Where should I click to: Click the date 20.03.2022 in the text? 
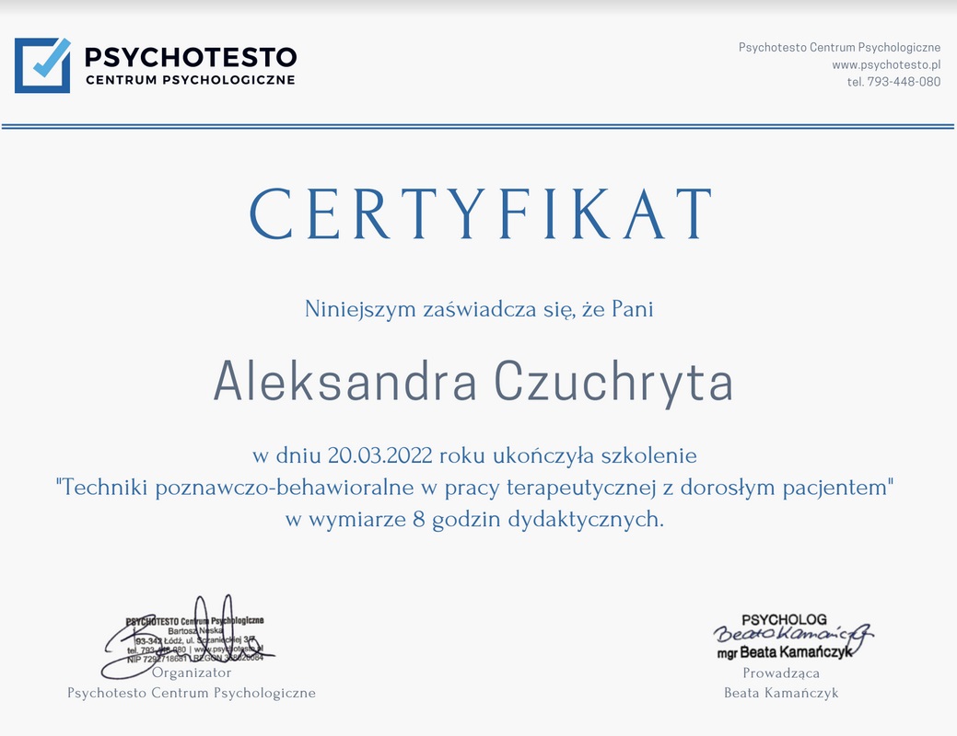[380, 455]
